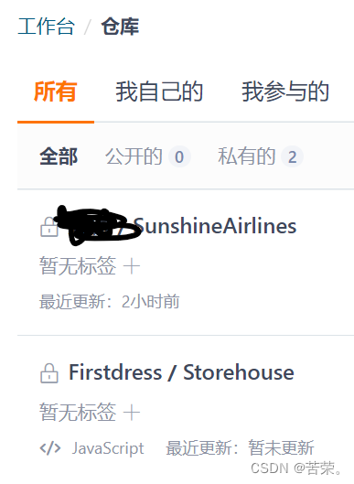
Task: Filter repositories by 私有的
Action: click(246, 156)
